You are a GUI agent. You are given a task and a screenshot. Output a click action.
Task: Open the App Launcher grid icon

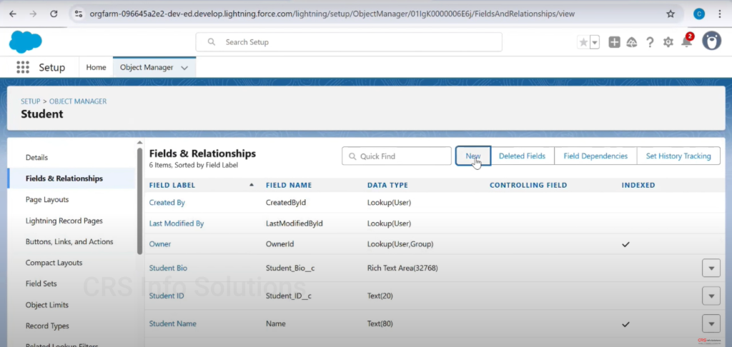click(x=23, y=67)
